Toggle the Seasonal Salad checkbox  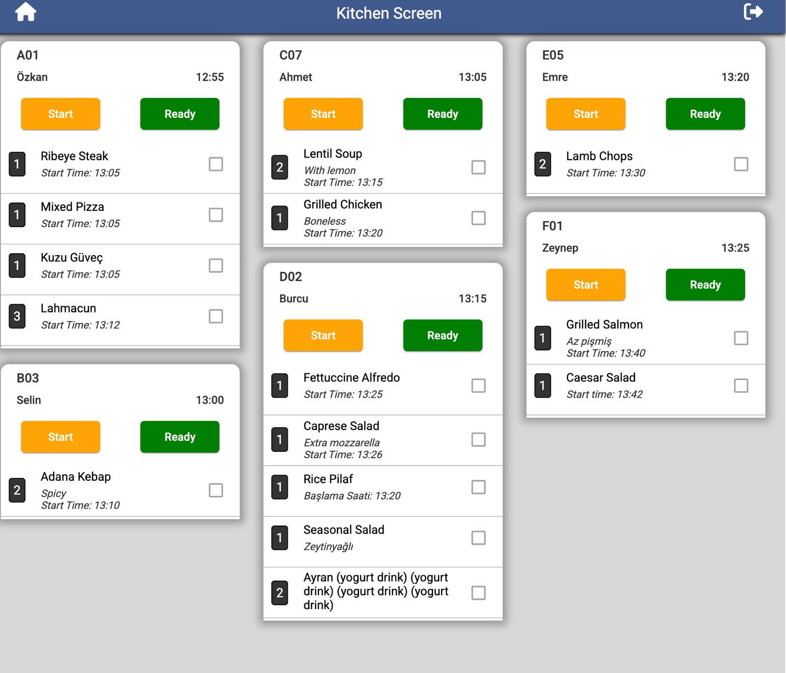(x=478, y=538)
